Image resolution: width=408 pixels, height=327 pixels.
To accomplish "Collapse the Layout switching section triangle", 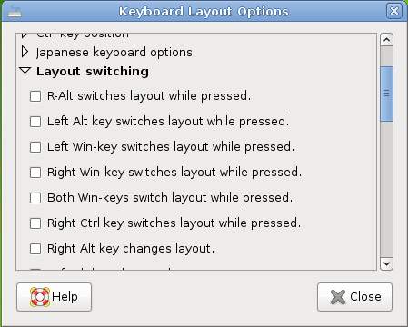I will [x=25, y=71].
